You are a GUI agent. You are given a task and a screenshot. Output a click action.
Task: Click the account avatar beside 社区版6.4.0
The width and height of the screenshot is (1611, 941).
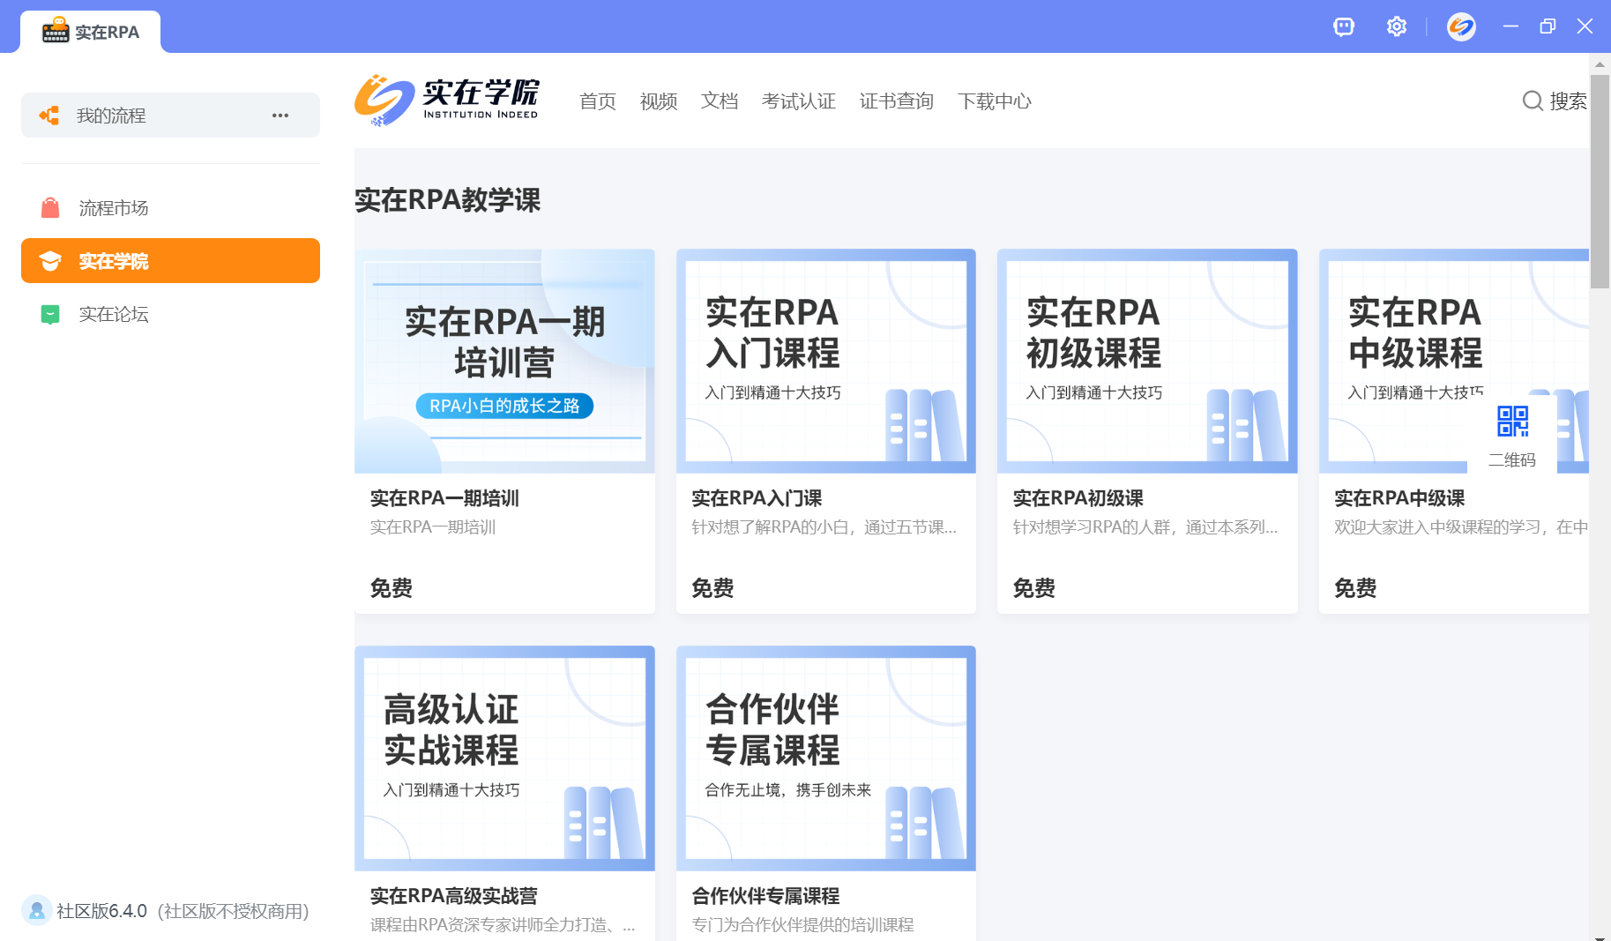coord(36,910)
